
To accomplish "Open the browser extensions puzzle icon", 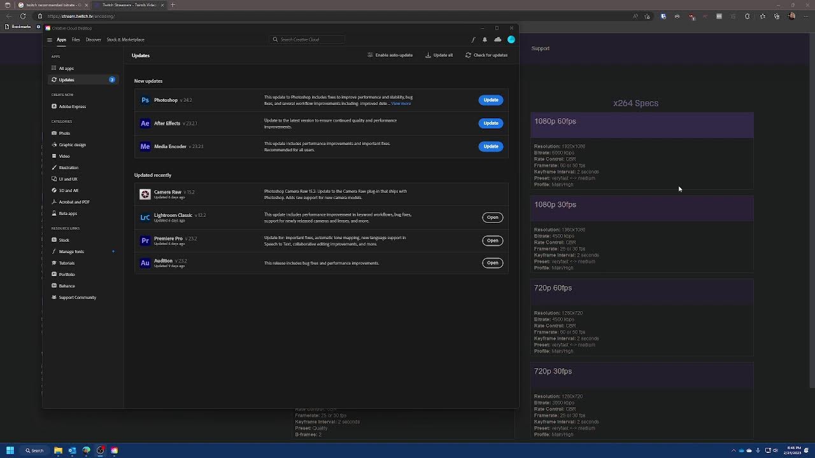I will tap(747, 17).
